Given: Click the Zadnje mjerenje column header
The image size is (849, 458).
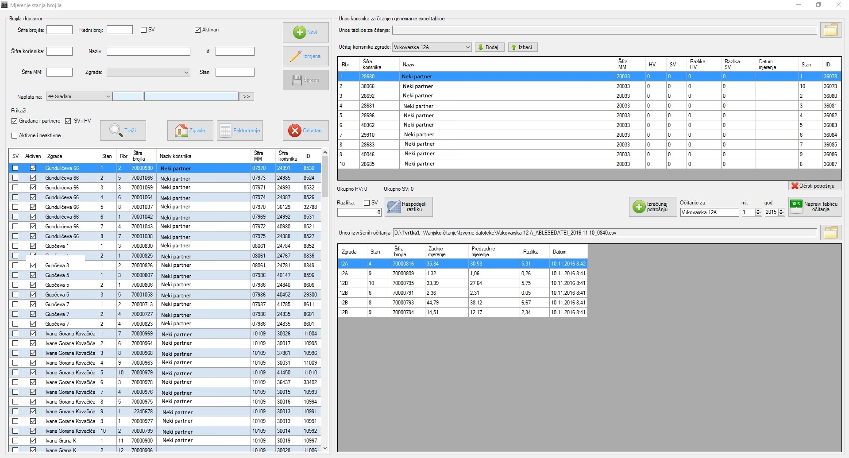Looking at the screenshot, I should coord(446,252).
